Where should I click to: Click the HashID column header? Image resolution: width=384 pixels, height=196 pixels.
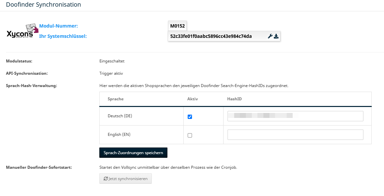(x=235, y=99)
